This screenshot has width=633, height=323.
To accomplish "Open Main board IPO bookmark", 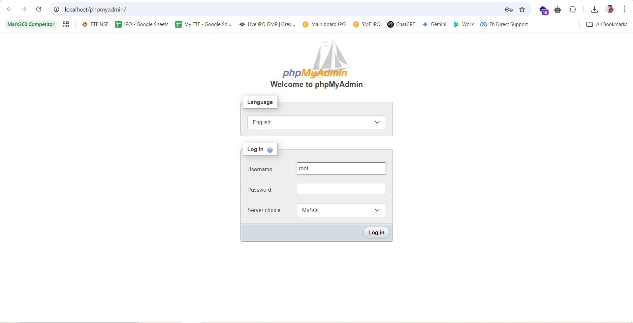I will (x=324, y=24).
